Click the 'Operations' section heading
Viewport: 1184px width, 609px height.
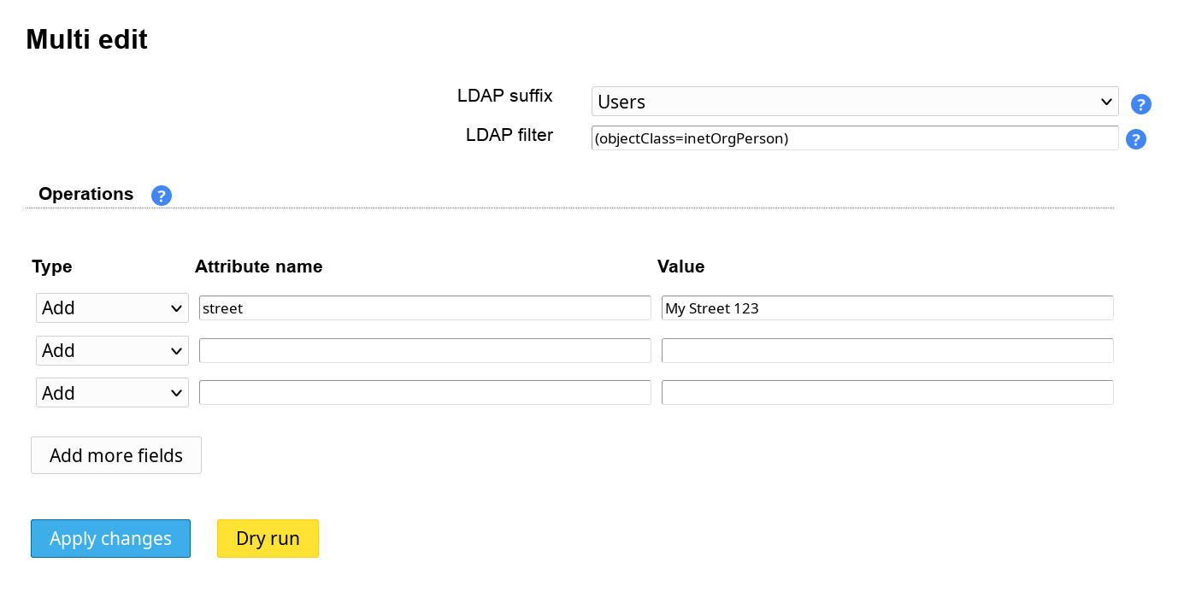pos(85,194)
